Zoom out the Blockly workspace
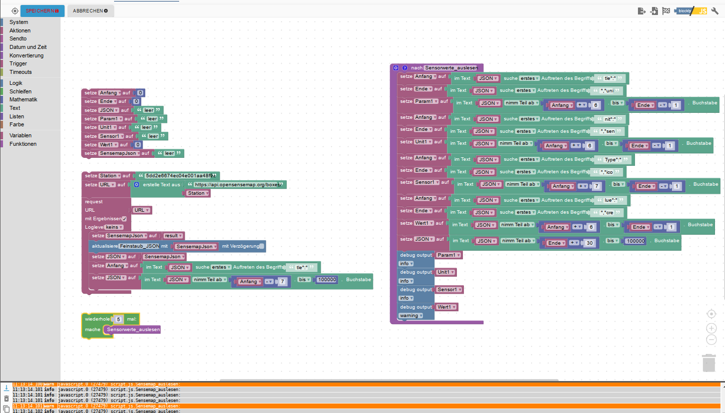Viewport: 725px width, 413px height. pyautogui.click(x=711, y=340)
